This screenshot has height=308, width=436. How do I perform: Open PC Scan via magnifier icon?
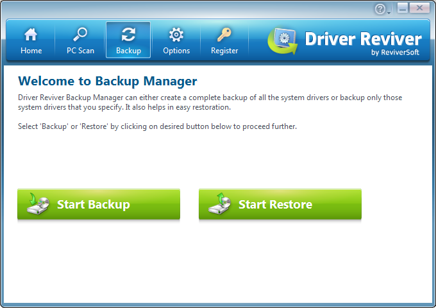point(80,35)
